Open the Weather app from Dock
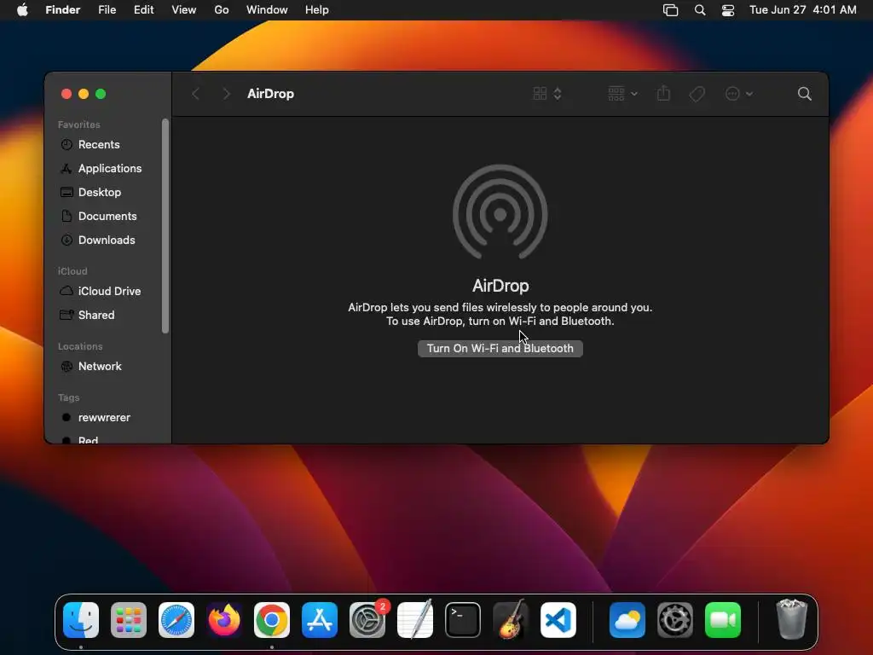 click(627, 620)
